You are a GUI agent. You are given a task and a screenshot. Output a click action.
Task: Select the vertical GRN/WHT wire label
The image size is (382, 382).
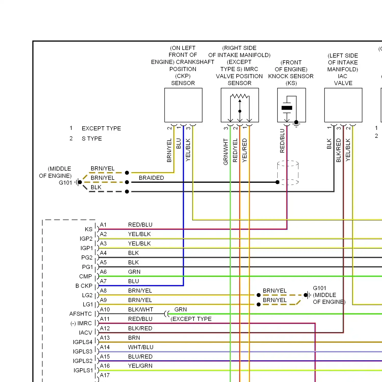tap(226, 152)
